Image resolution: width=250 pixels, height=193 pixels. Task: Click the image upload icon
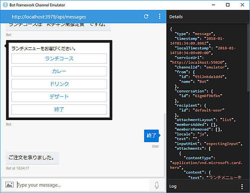tap(9, 185)
